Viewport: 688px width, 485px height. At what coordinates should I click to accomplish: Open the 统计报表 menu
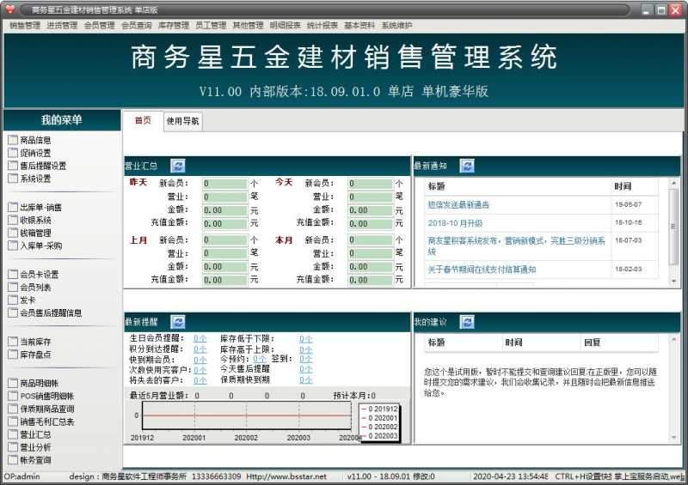coord(322,26)
